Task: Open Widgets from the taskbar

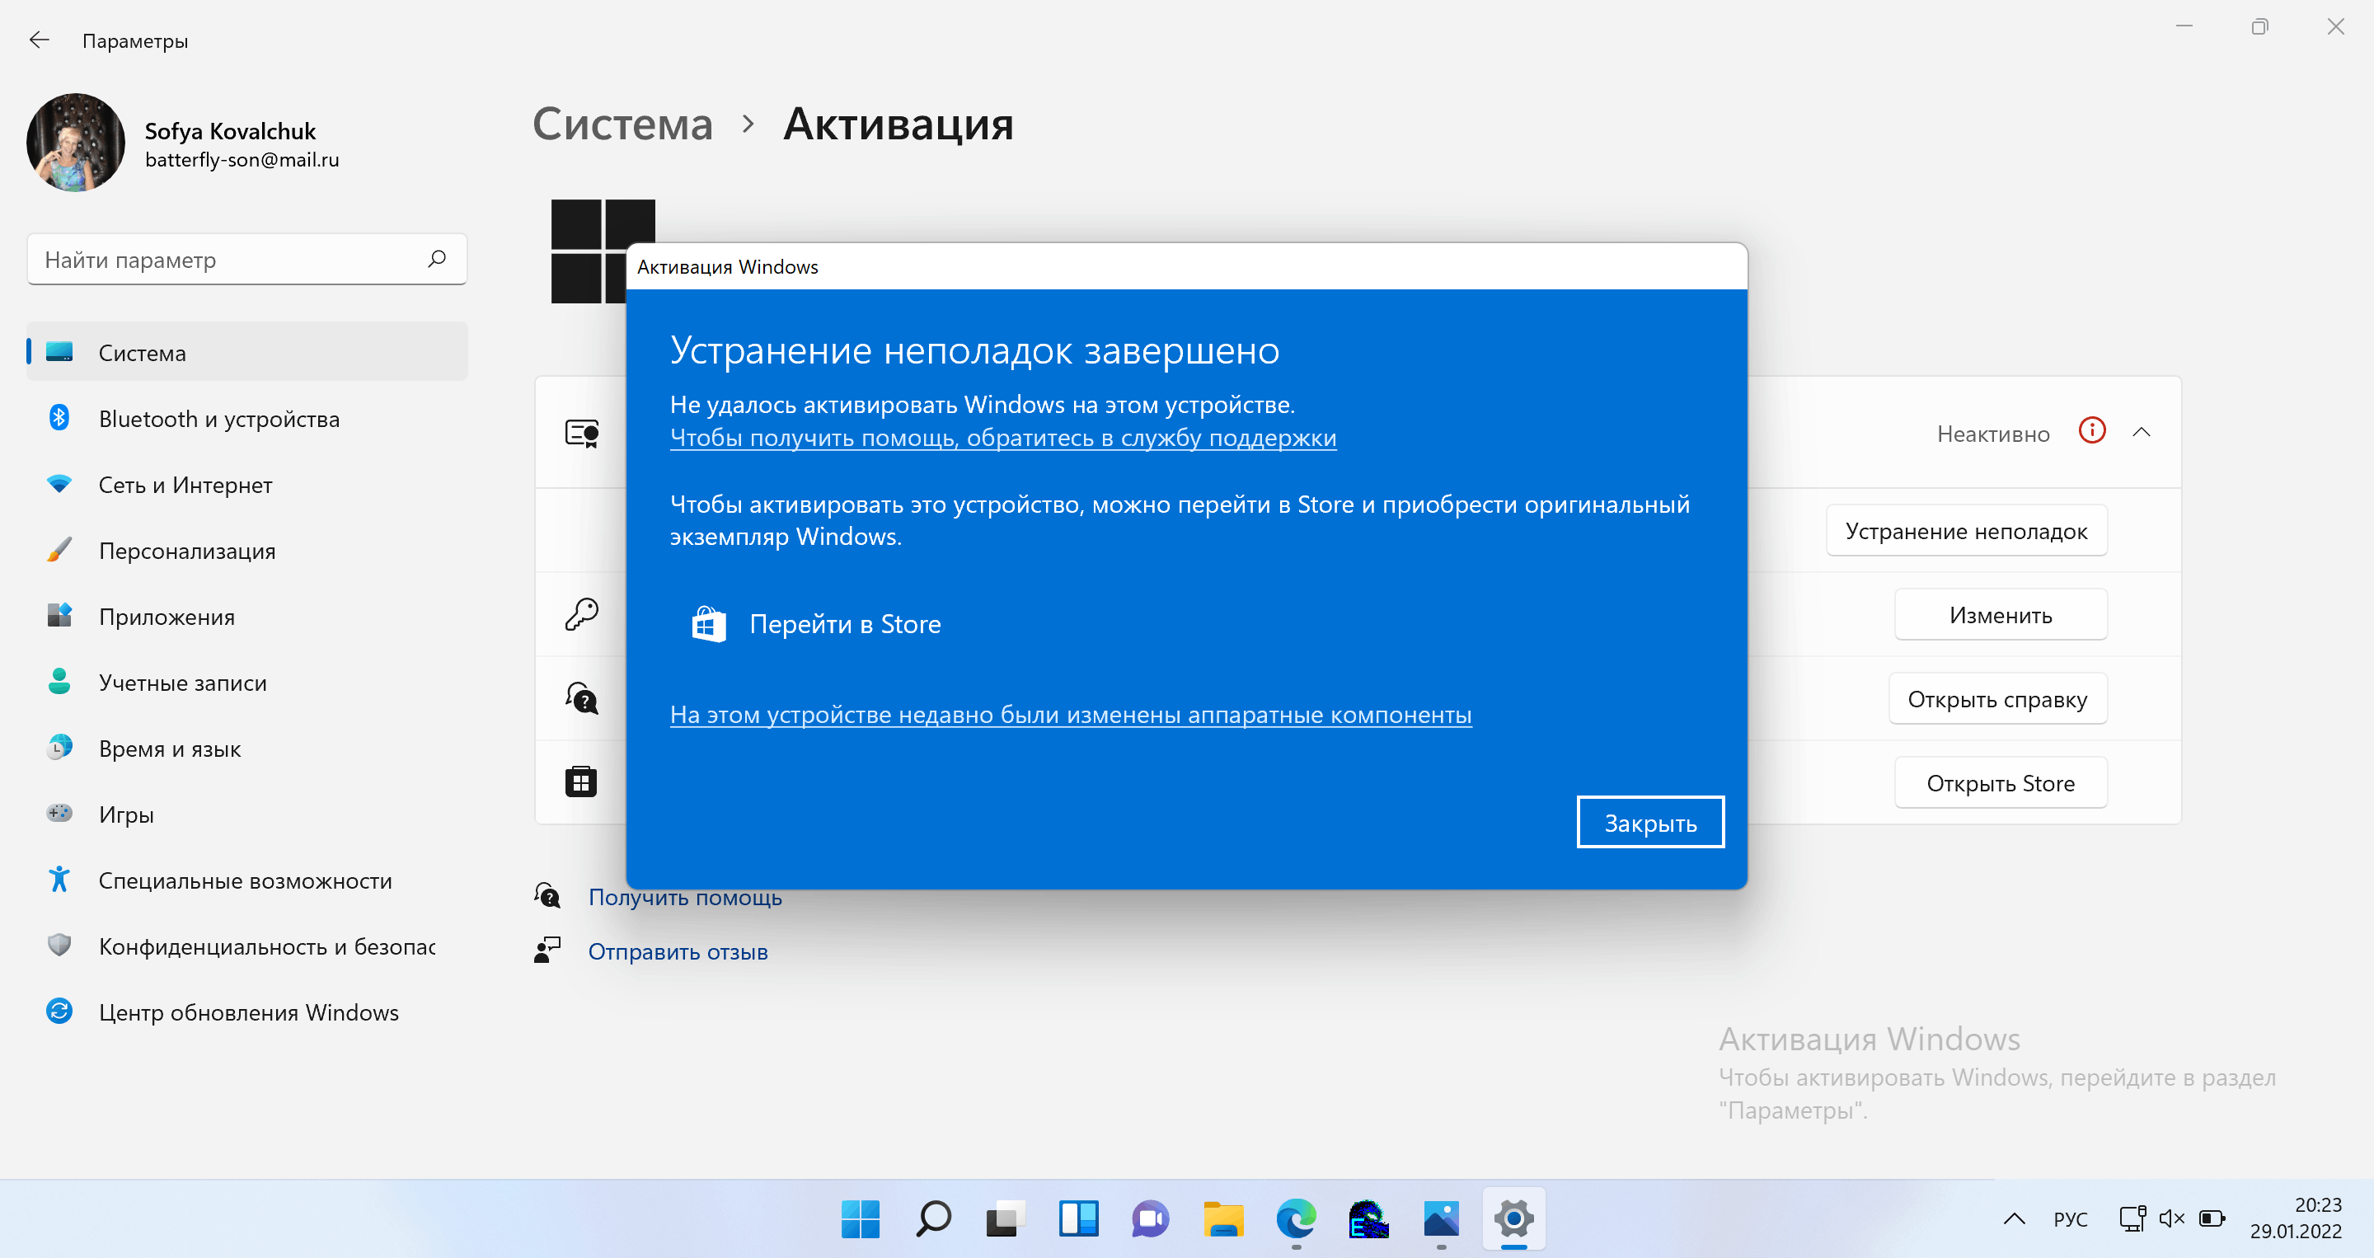Action: 1078,1219
